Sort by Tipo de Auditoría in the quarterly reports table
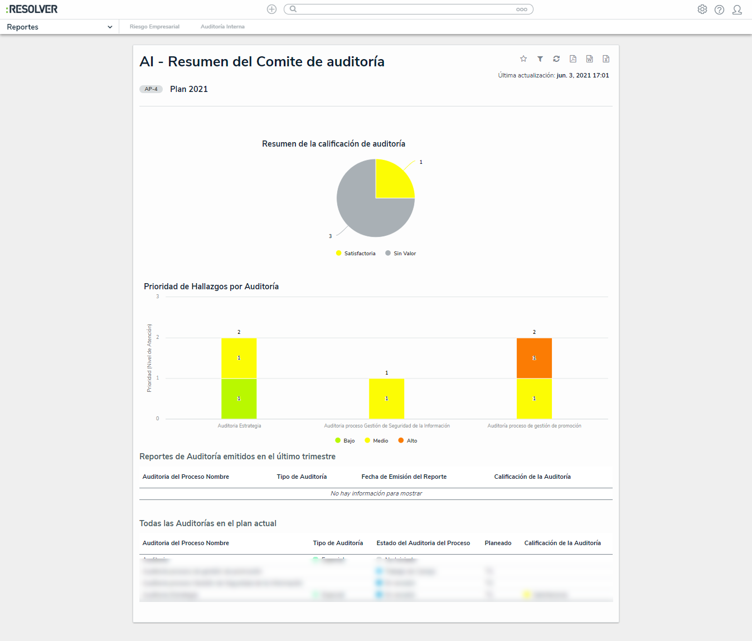The height and width of the screenshot is (641, 752). click(302, 477)
